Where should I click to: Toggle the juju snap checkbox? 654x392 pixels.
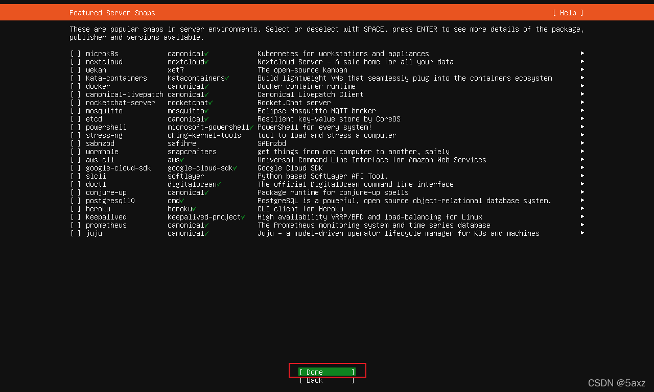[x=76, y=233]
